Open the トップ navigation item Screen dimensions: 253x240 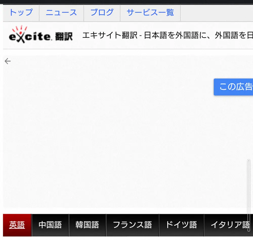pyautogui.click(x=21, y=12)
